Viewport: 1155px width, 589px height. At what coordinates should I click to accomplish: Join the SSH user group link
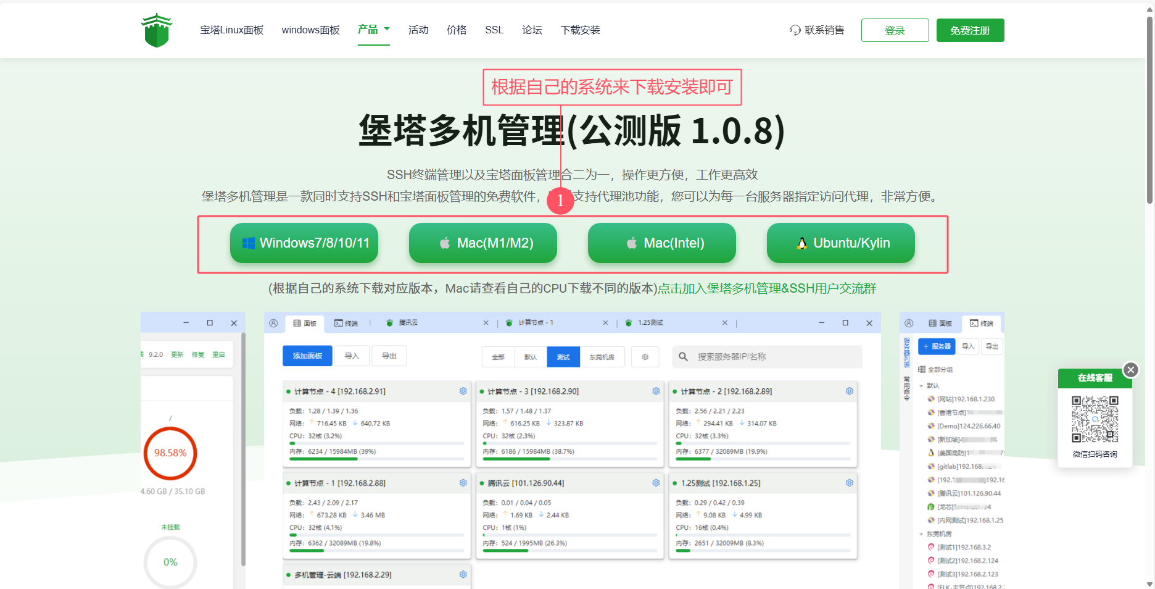click(766, 288)
